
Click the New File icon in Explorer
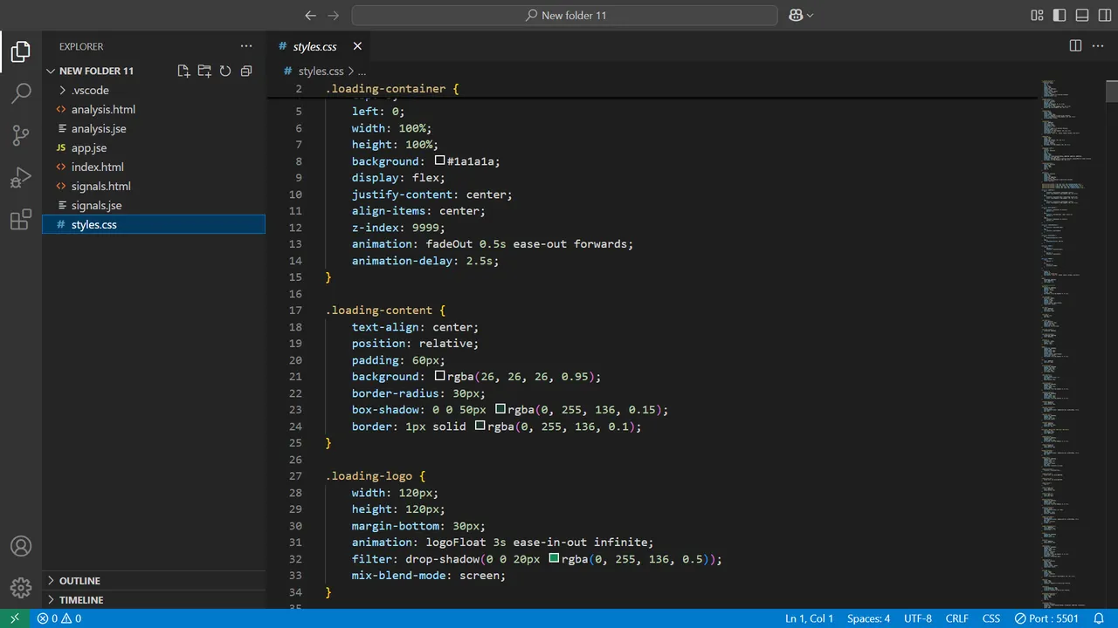click(x=183, y=71)
